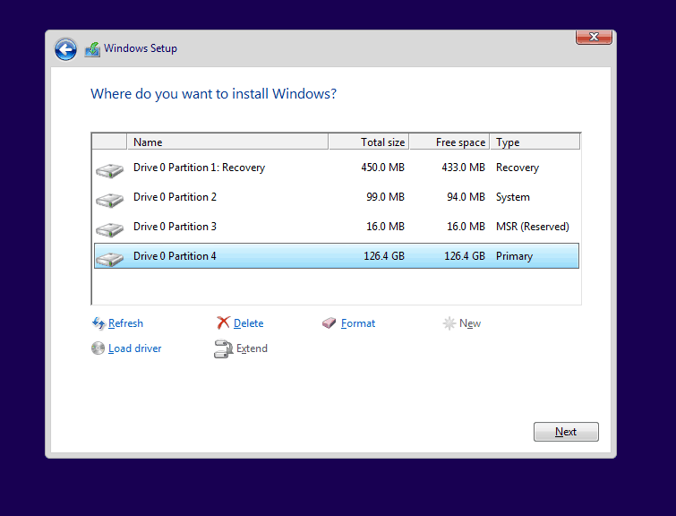Click the drive icon for Partition 2
The height and width of the screenshot is (516, 676).
(x=109, y=200)
